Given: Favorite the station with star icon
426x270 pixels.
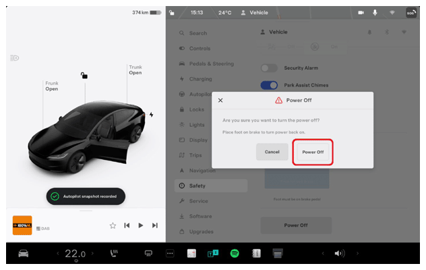Looking at the screenshot, I should point(113,225).
